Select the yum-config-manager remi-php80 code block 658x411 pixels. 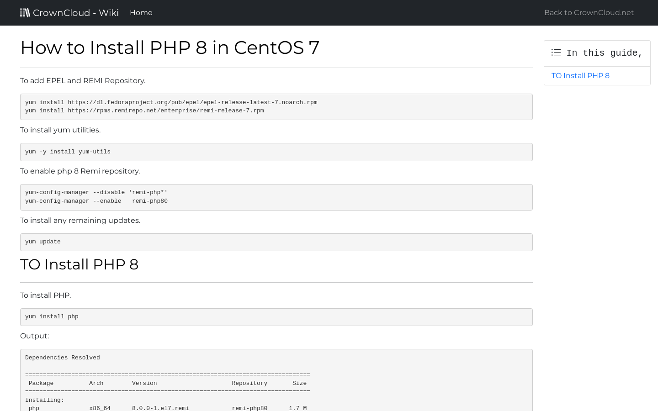(x=276, y=197)
